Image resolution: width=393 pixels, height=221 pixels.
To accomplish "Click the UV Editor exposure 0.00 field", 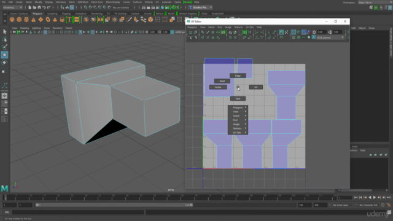I will click(322, 32).
